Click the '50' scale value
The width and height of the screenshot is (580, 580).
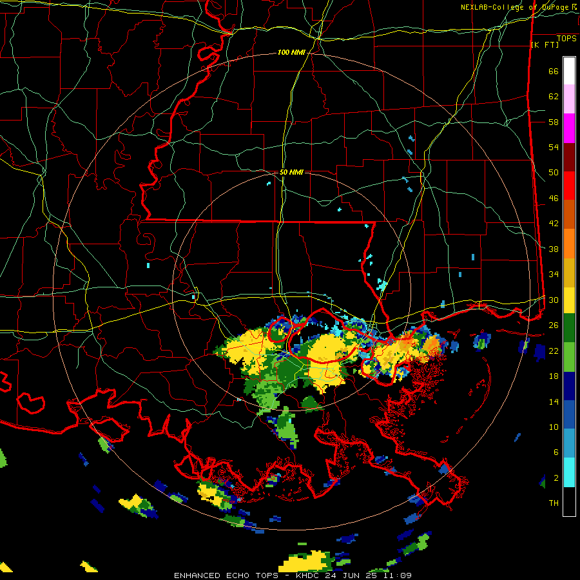pos(554,173)
